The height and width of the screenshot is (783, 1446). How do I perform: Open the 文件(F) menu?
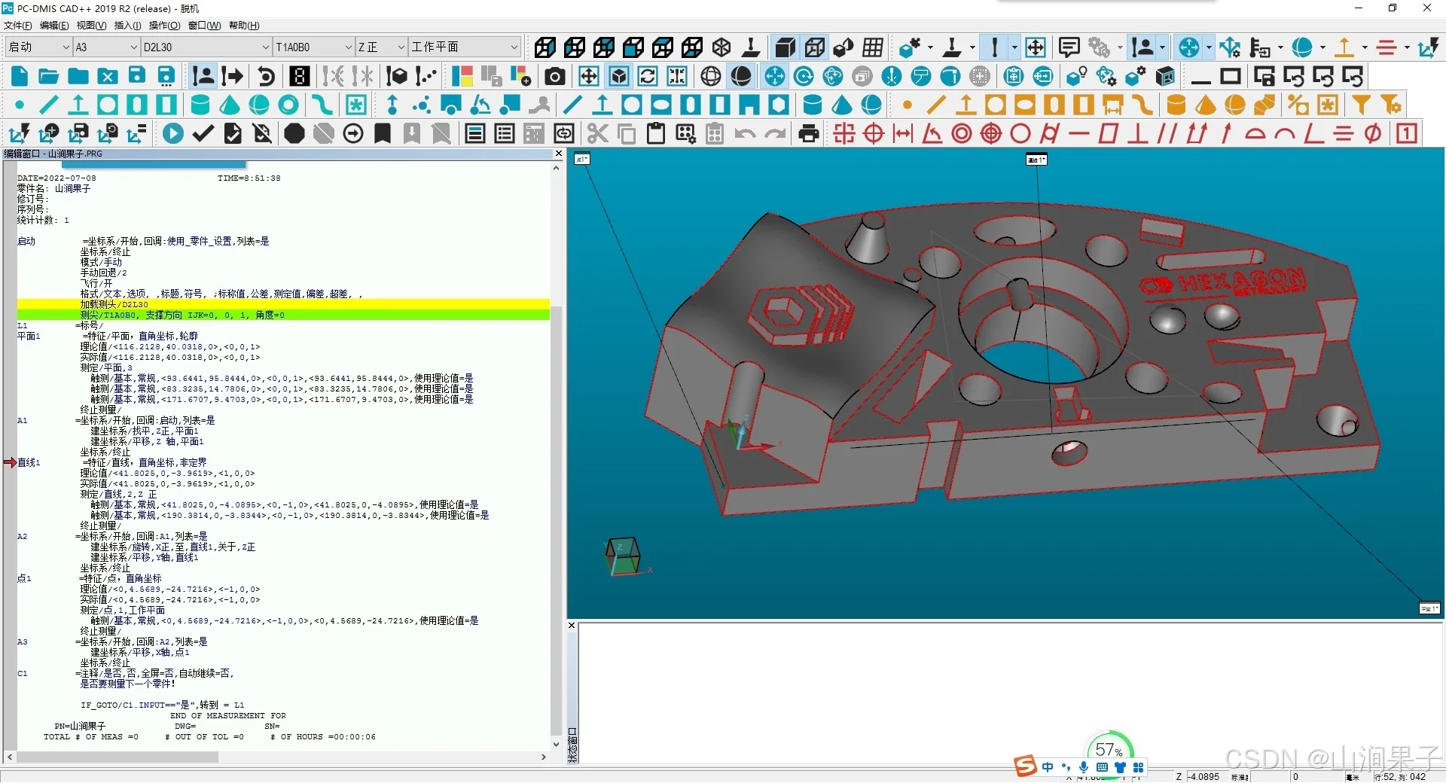click(18, 26)
